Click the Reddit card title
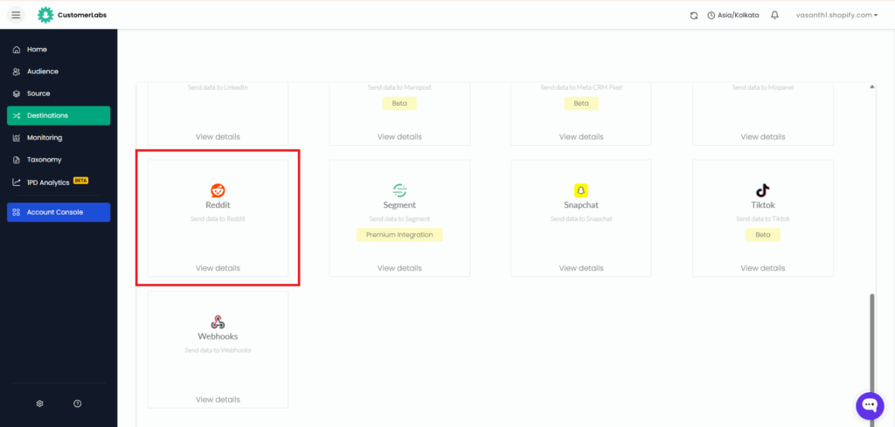 (218, 204)
